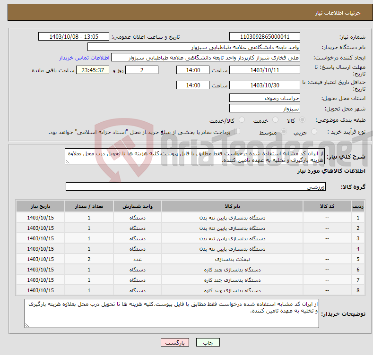Image resolution: width=373 pixels, height=355 pixels.
Task: Click the province field خراسان رضوی
Action: coord(265,98)
